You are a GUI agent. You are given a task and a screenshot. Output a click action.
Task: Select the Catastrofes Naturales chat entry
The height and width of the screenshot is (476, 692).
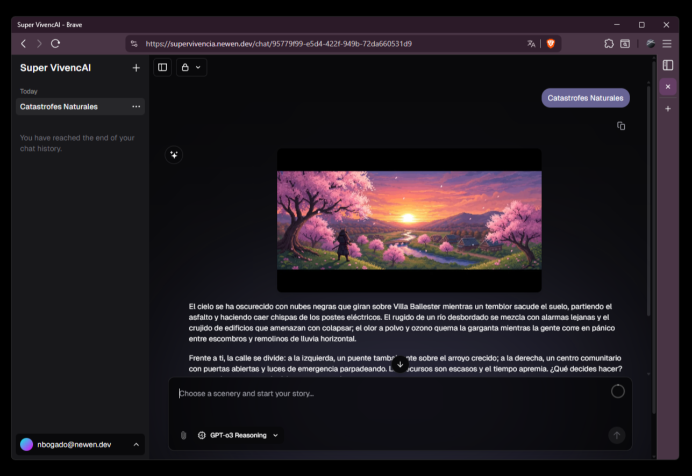pos(70,106)
